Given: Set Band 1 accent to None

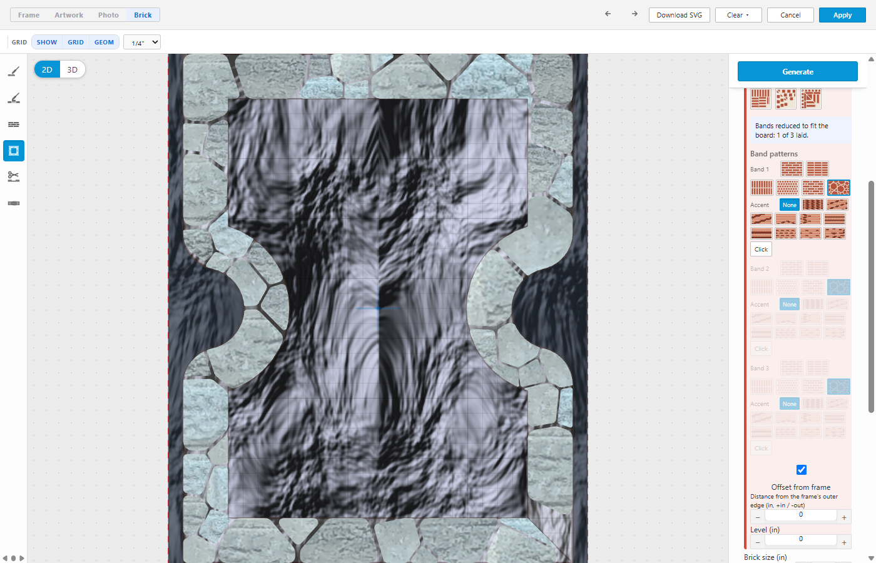Looking at the screenshot, I should click(790, 205).
